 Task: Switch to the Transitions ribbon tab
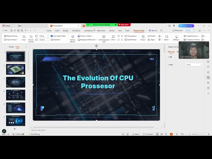coord(76,30)
